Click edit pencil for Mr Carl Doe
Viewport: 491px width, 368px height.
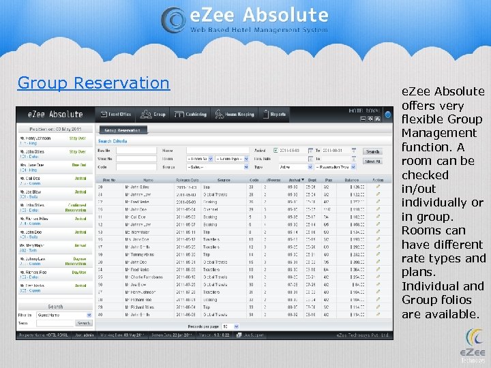378,217
